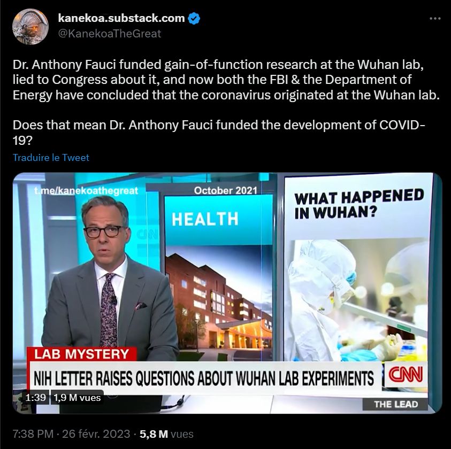This screenshot has height=449, width=451.
Task: Click the kanekoa.substack.com display name
Action: coord(121,18)
